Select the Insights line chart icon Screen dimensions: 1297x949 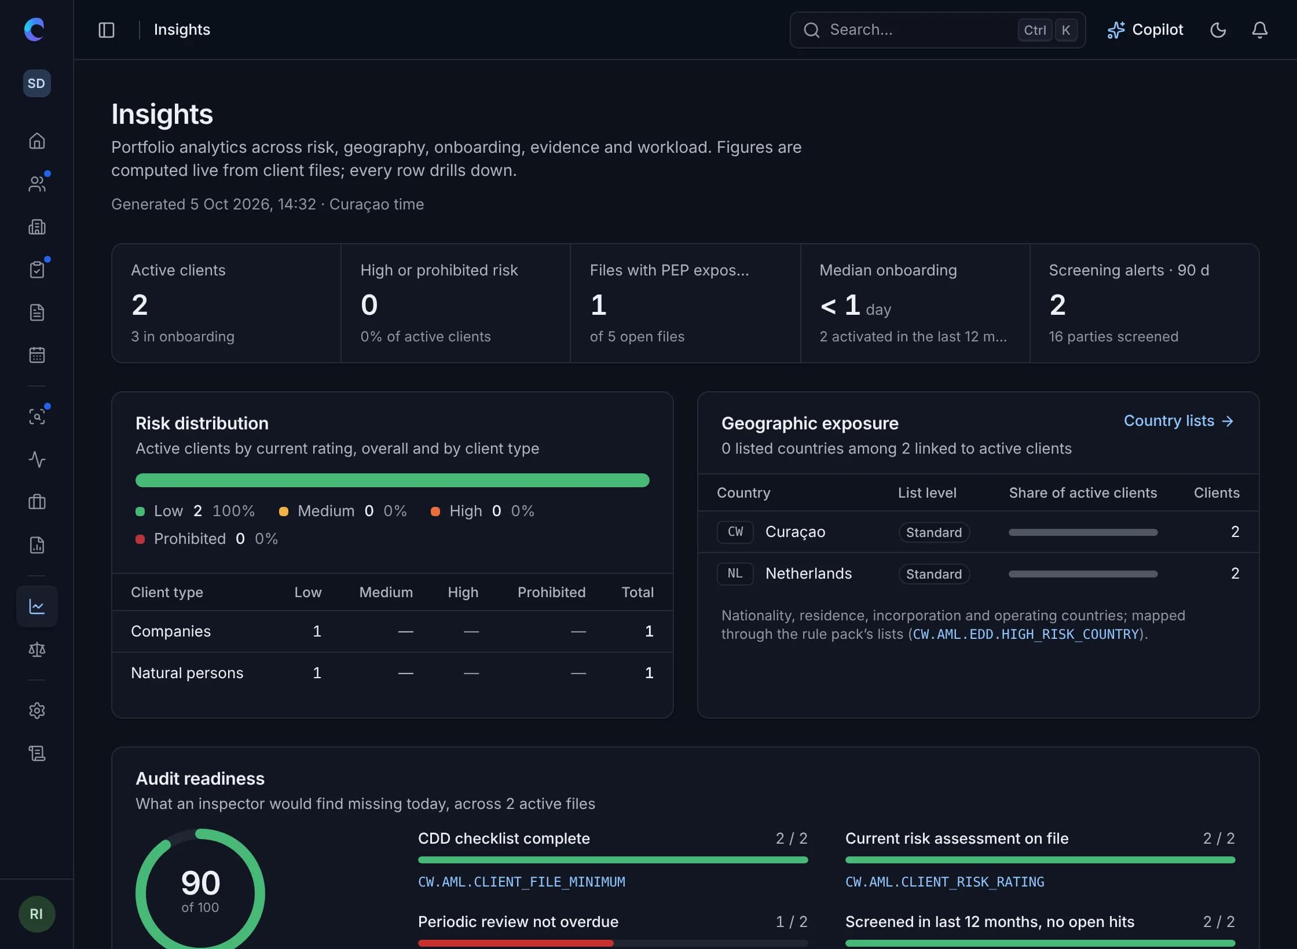37,606
